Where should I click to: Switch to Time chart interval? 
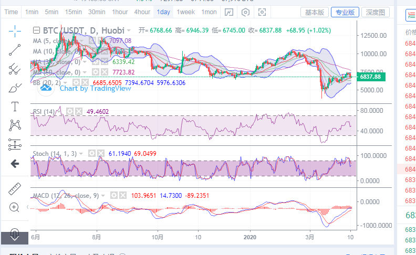11,12
